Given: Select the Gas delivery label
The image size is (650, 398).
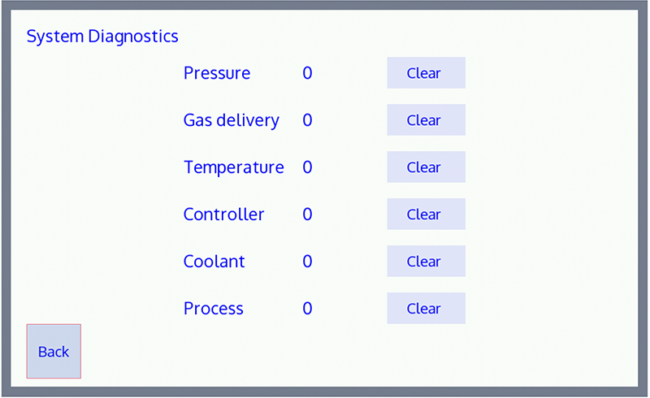Looking at the screenshot, I should coord(232,120).
